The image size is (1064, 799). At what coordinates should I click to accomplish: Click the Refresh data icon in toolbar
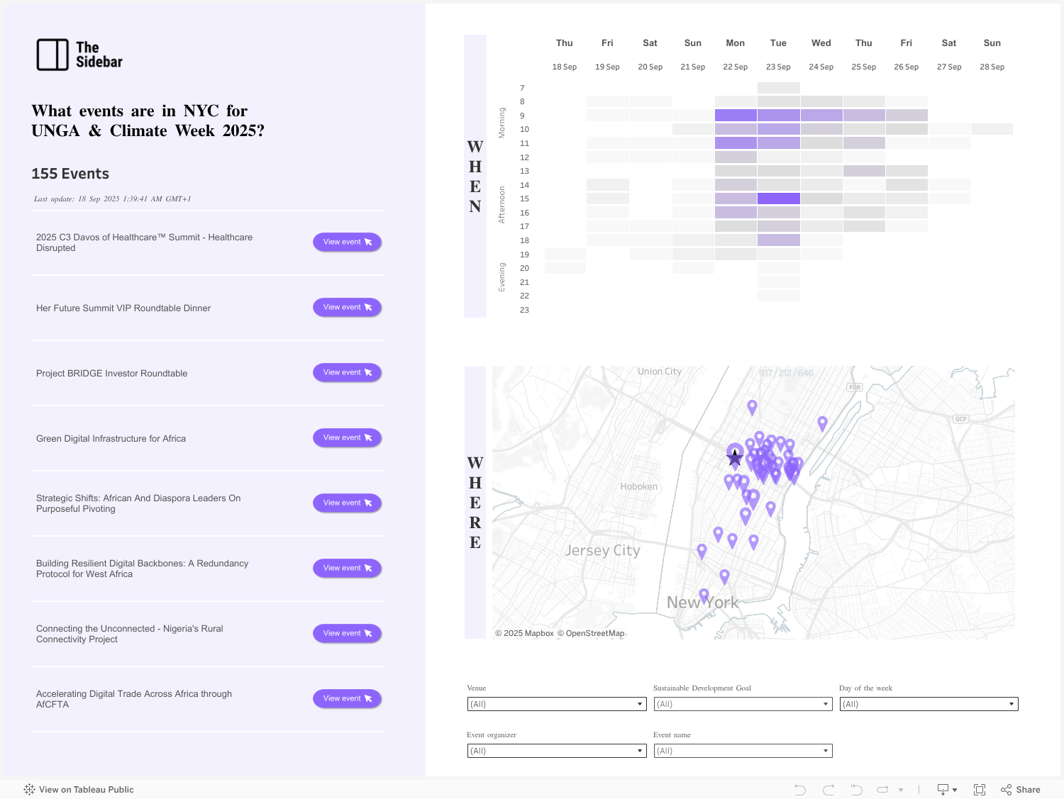[882, 789]
